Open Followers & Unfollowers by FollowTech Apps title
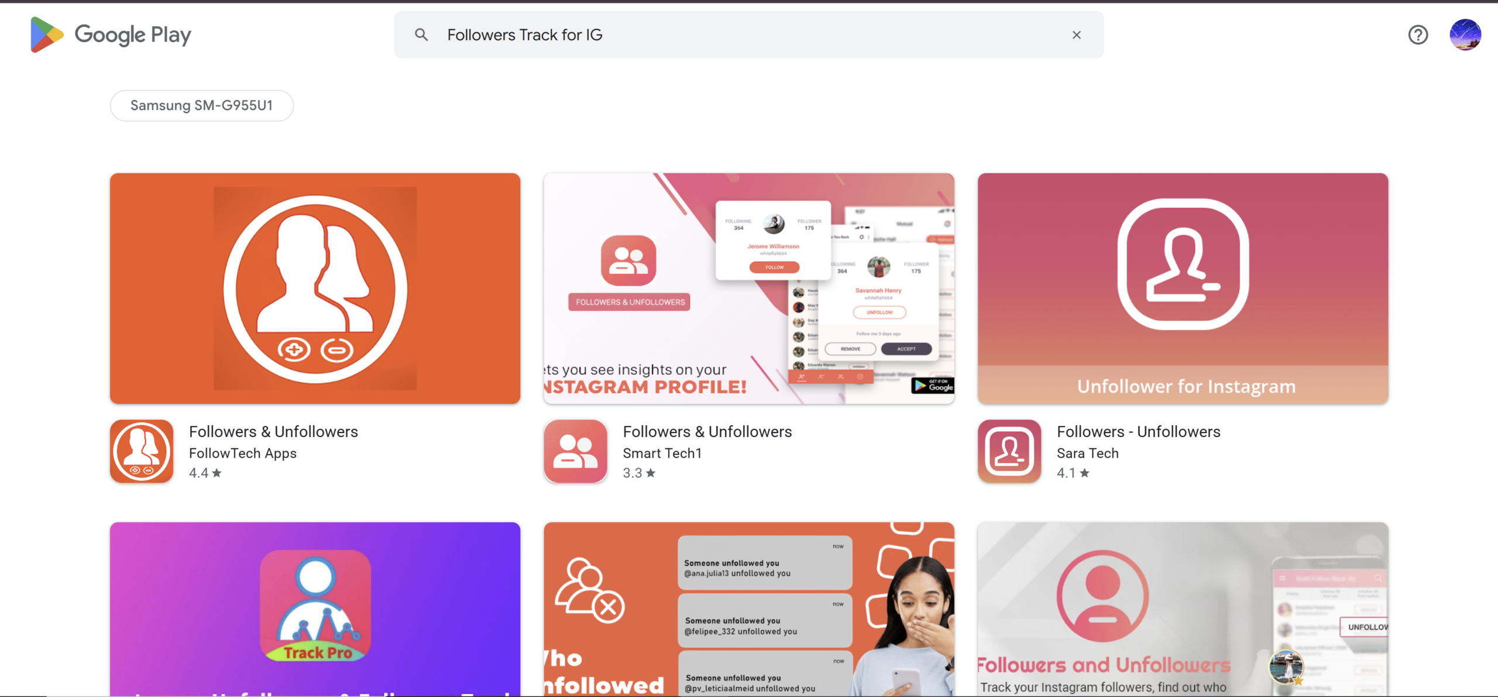 click(x=273, y=431)
